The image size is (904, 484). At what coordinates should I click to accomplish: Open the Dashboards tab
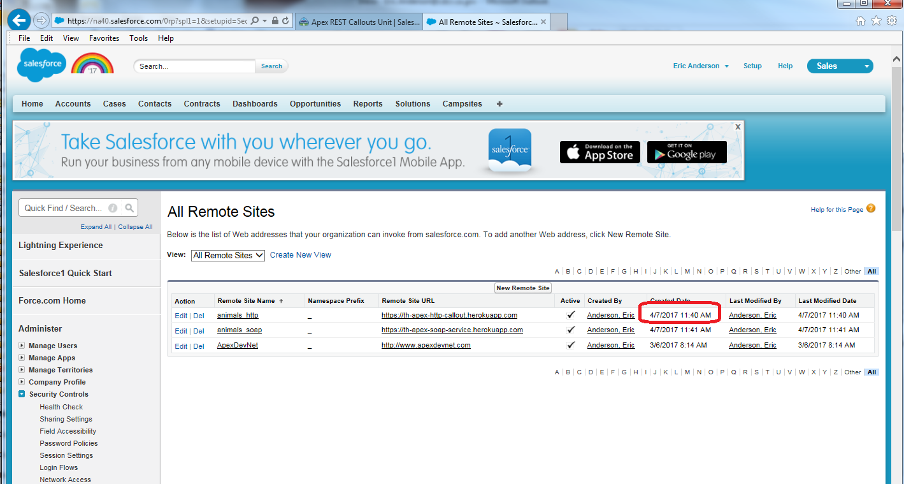pyautogui.click(x=255, y=104)
